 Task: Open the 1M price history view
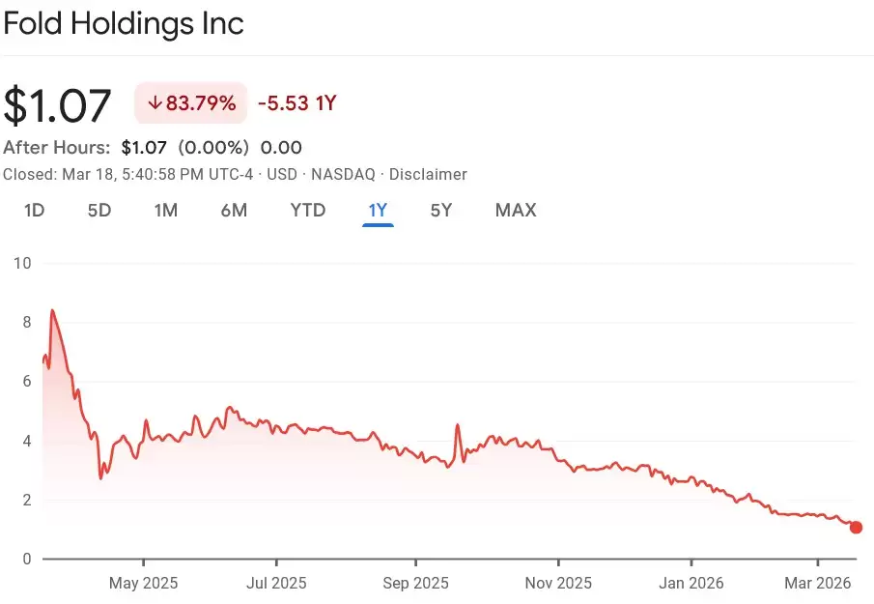click(165, 210)
